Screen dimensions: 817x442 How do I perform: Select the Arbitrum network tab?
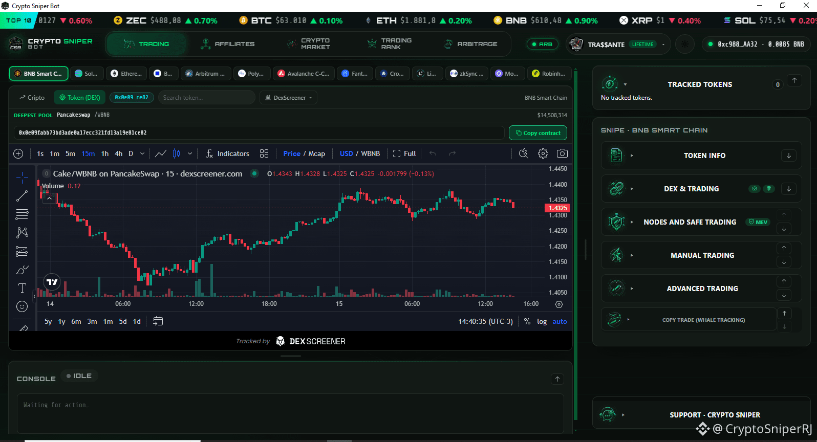pyautogui.click(x=205, y=74)
